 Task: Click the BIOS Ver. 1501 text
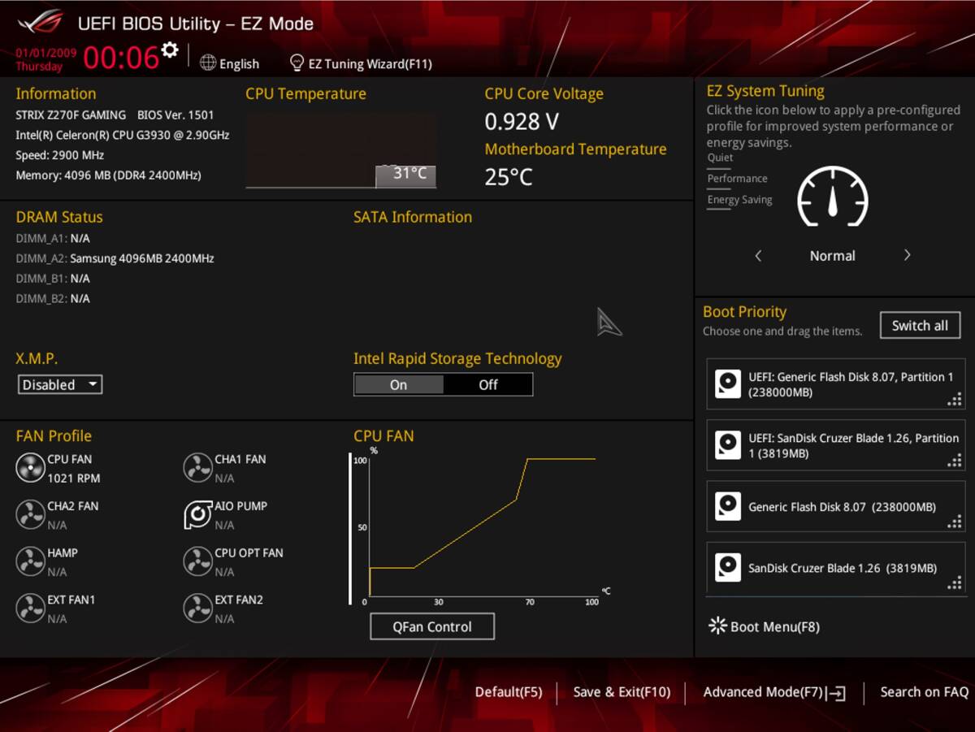coord(175,115)
